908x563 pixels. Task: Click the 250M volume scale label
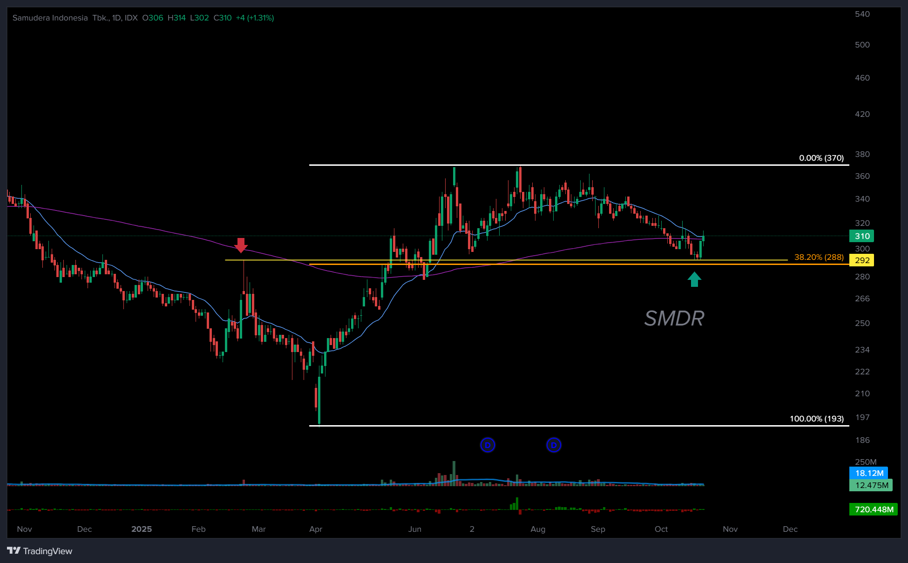pyautogui.click(x=865, y=462)
